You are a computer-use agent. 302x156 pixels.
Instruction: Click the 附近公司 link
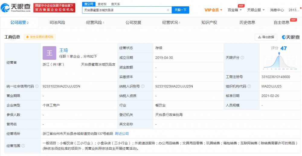coord(122,134)
